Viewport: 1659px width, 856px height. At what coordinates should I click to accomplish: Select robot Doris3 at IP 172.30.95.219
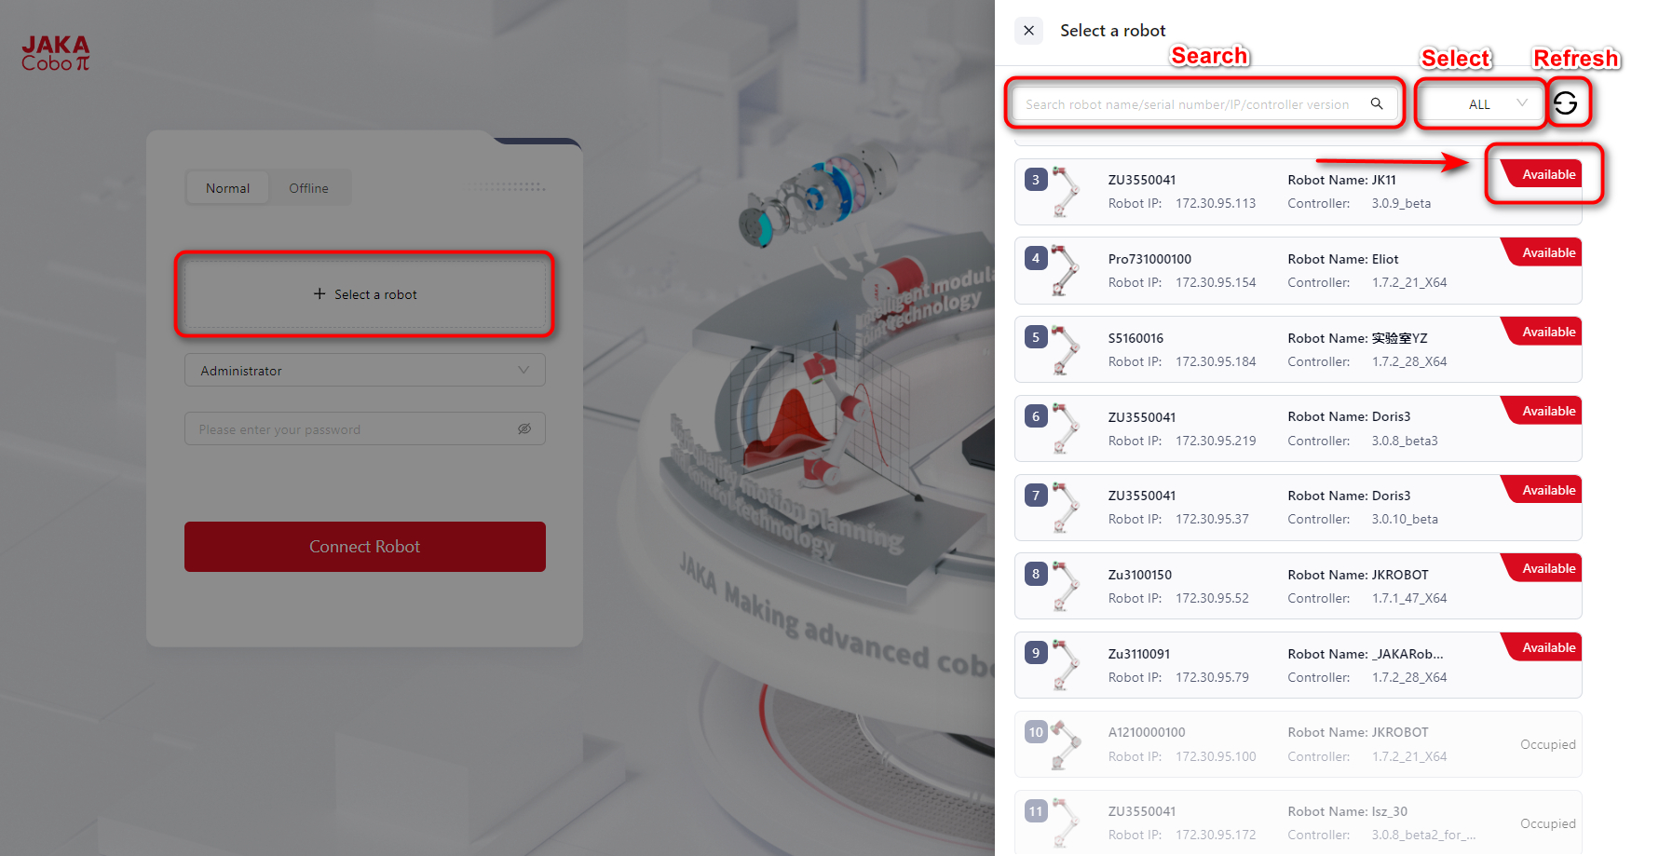1299,428
